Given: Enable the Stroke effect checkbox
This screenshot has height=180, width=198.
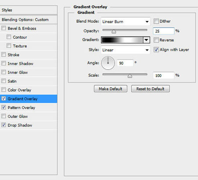Looking at the screenshot, I should (4, 54).
